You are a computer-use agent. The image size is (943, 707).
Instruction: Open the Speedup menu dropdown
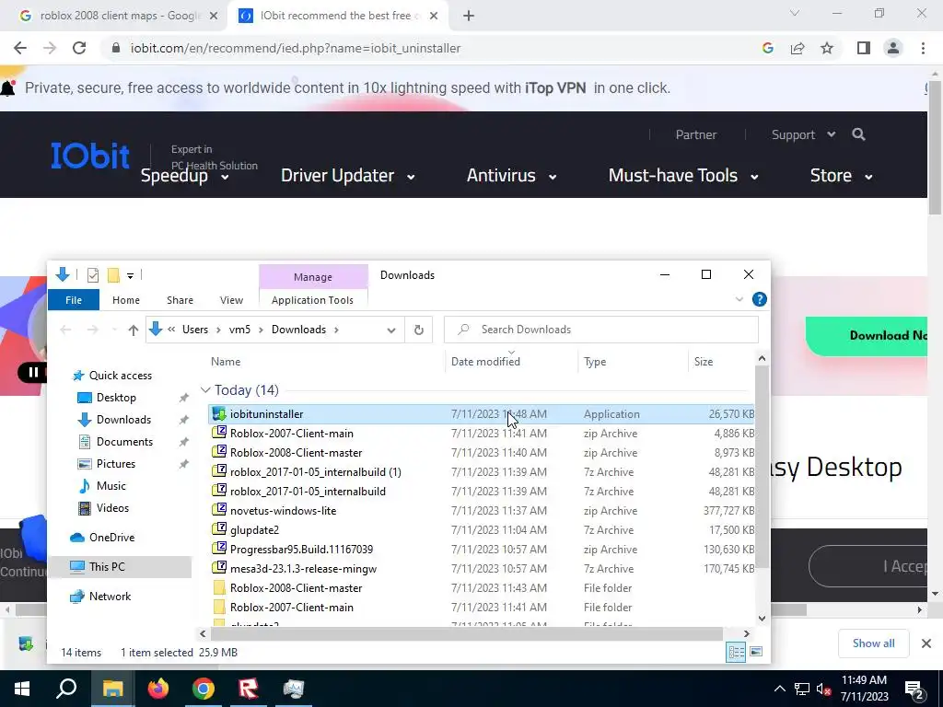pyautogui.click(x=185, y=176)
